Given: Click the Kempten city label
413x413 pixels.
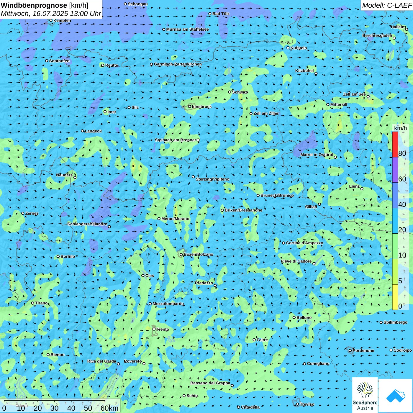Looking at the screenshot, I should click(62, 20).
